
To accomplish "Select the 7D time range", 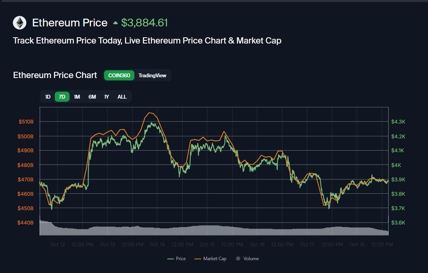I will tap(62, 97).
